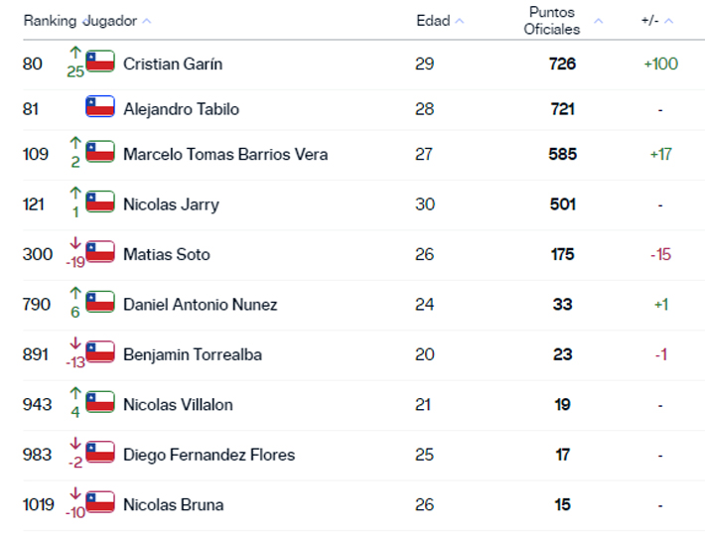
Task: Click the flag next to Nicolas Bruna
Action: pyautogui.click(x=100, y=502)
